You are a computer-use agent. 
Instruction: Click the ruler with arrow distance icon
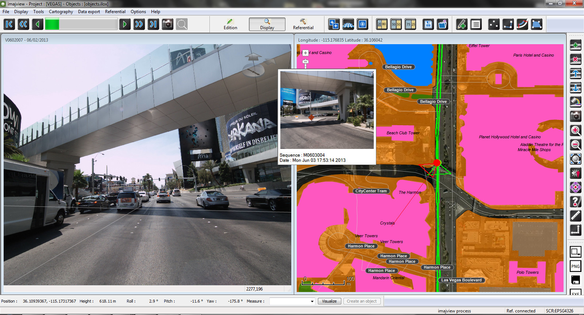tap(576, 230)
